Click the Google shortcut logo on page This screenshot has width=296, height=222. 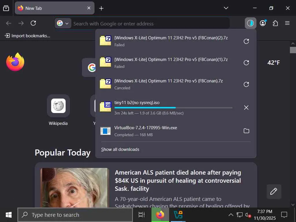[x=92, y=68]
